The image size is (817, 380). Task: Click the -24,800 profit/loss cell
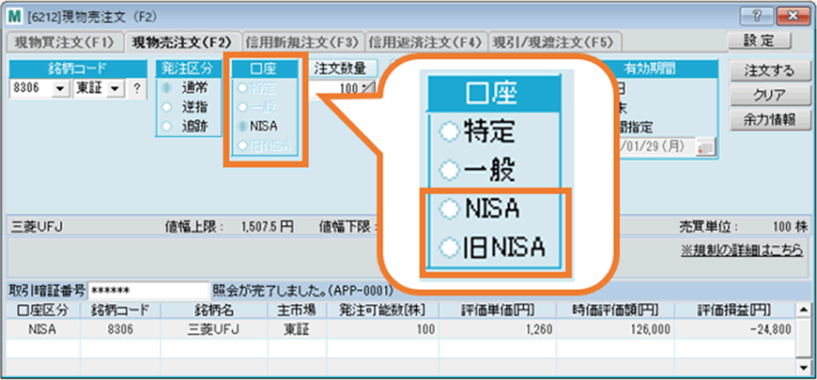point(735,329)
